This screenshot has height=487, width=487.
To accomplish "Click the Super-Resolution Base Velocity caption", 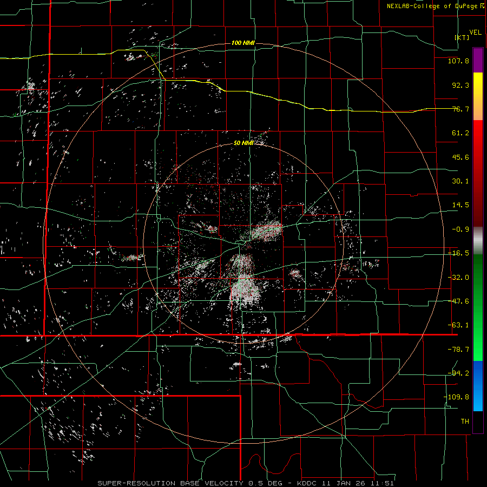I will coord(246,483).
